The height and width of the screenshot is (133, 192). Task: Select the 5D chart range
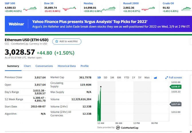(105, 78)
